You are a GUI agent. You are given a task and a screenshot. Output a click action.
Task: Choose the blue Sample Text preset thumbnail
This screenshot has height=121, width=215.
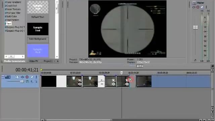point(38,51)
